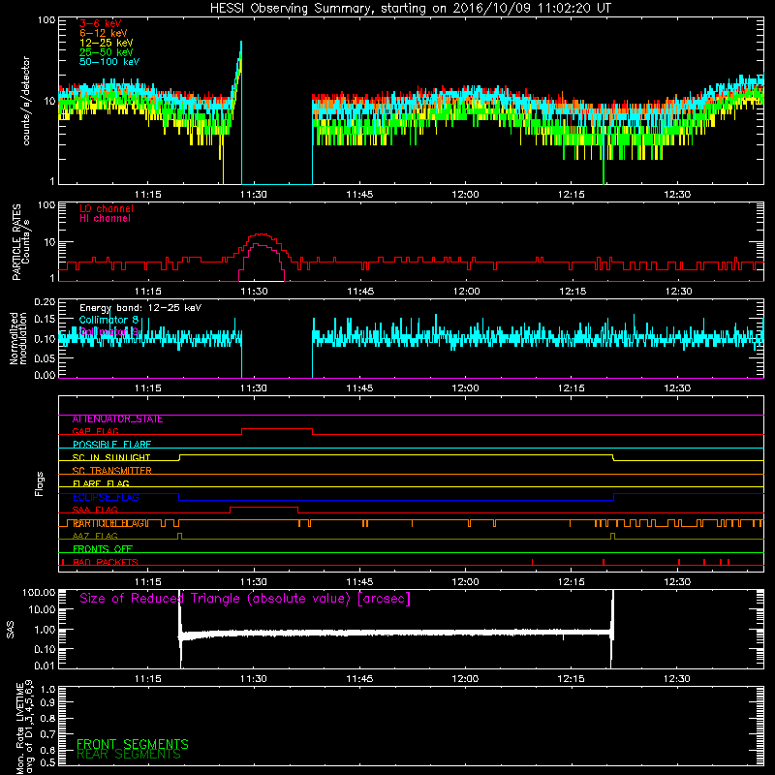Click the "0.15" modulation axis value
The image size is (775, 775).
(45, 320)
